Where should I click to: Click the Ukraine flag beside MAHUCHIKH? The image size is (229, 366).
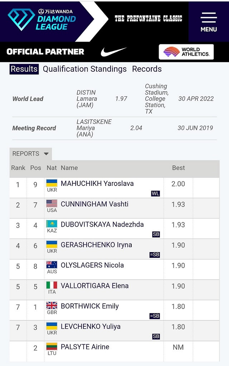click(x=52, y=183)
